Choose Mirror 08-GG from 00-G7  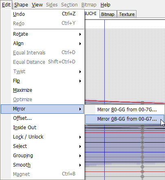click(x=125, y=119)
